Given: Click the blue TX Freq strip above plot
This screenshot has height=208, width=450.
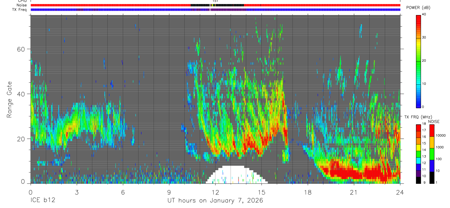Looking at the screenshot, I should 215,10.
